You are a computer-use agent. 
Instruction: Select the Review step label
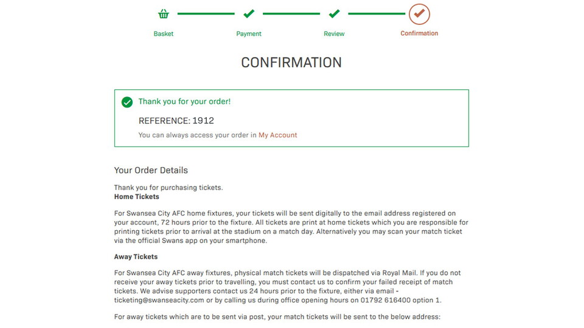click(x=334, y=33)
